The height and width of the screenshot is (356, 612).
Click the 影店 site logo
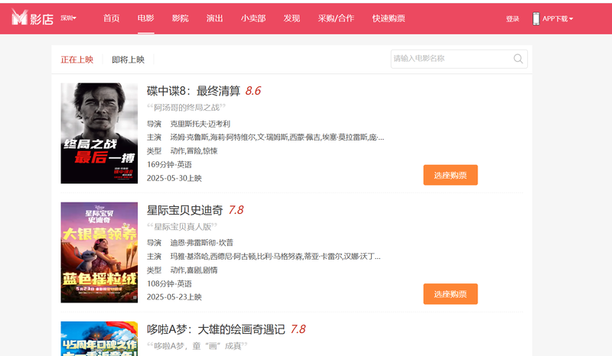click(x=32, y=18)
